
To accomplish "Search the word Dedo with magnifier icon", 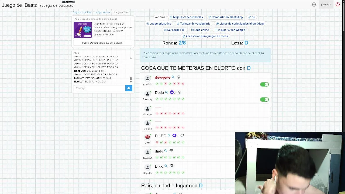I will [x=166, y=92].
